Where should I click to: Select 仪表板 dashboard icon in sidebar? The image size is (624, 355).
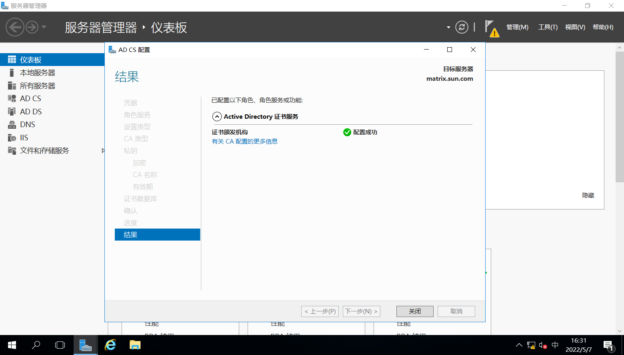click(12, 60)
